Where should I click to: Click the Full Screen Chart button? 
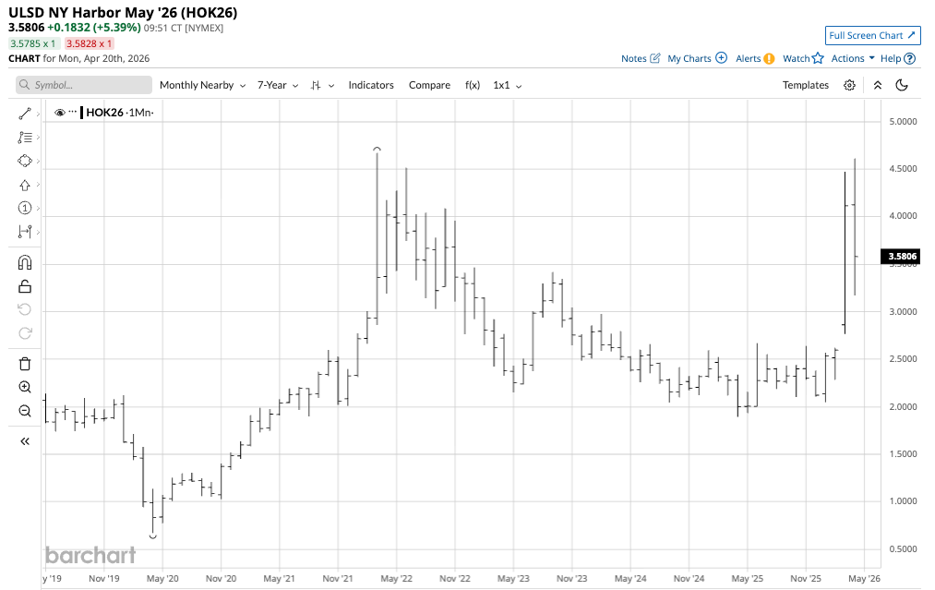pyautogui.click(x=872, y=35)
